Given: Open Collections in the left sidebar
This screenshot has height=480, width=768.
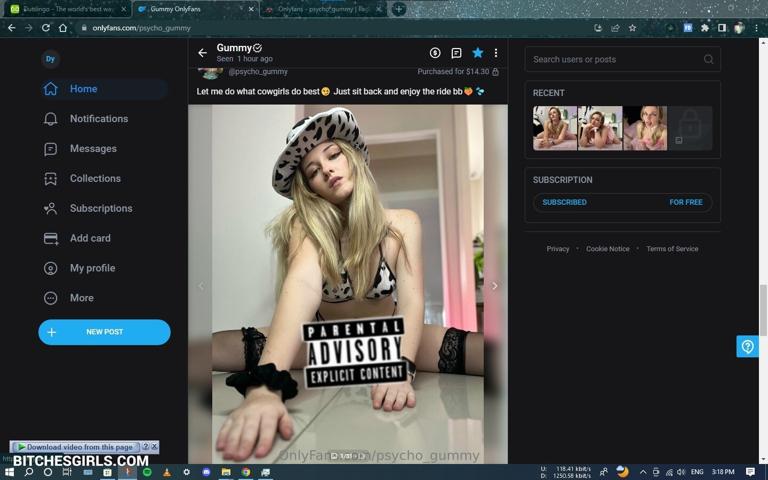Looking at the screenshot, I should (95, 179).
